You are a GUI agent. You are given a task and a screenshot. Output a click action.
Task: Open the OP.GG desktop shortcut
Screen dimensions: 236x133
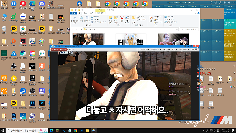tap(42, 92)
